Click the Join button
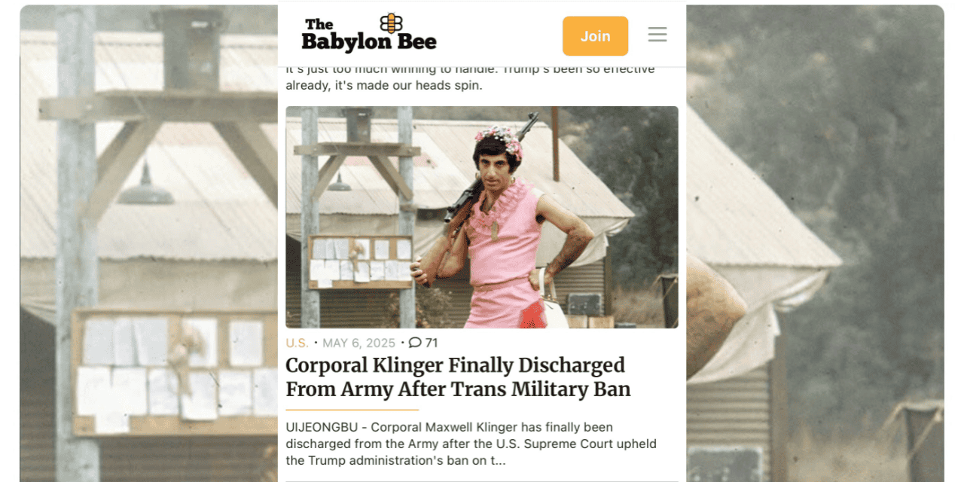The width and height of the screenshot is (964, 482). [x=595, y=36]
